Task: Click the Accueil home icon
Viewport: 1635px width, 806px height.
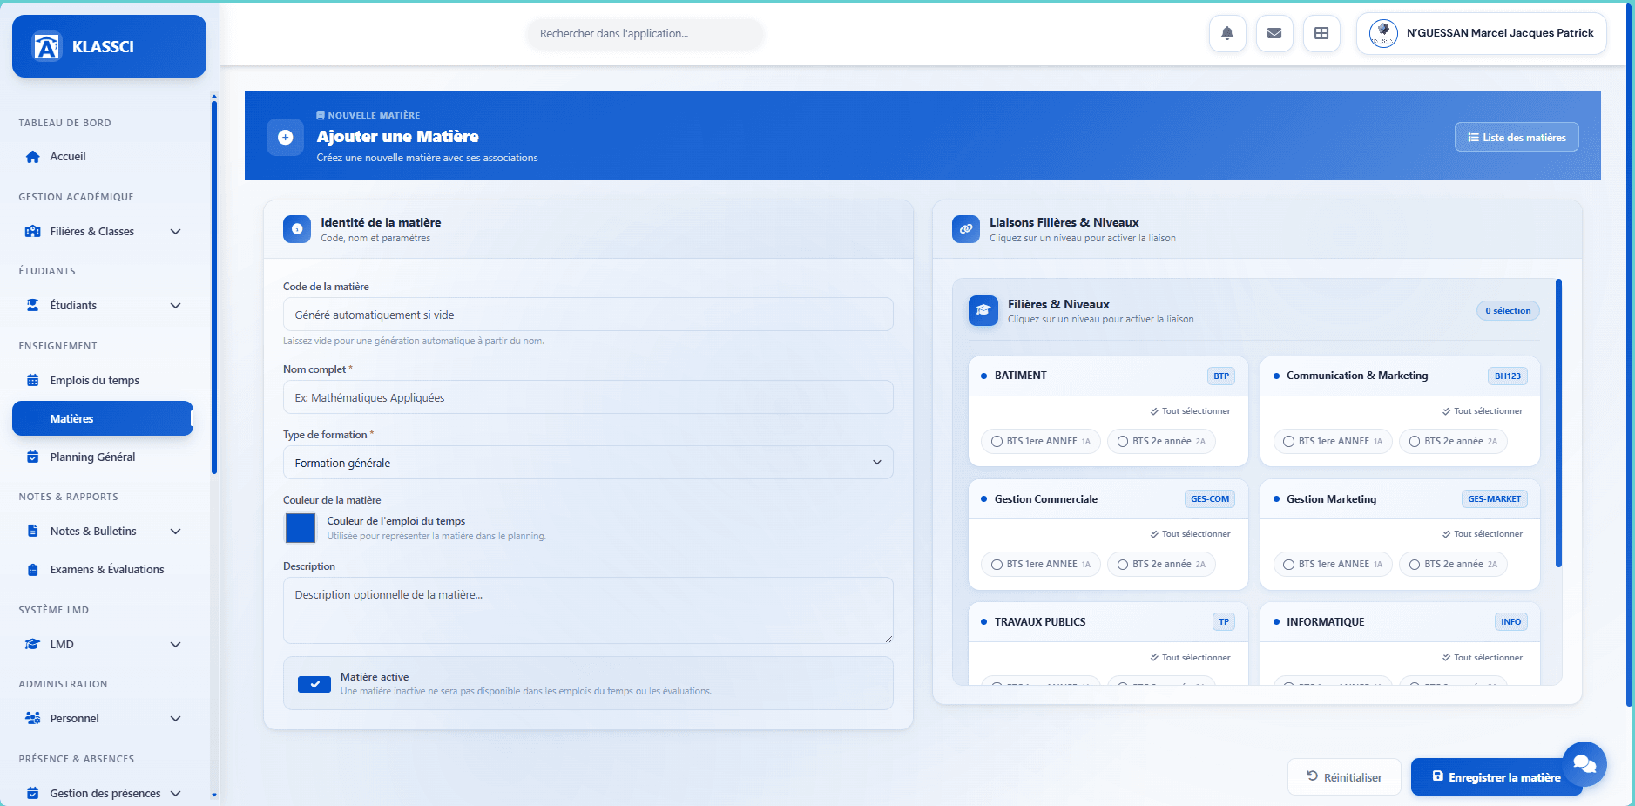Action: [33, 157]
